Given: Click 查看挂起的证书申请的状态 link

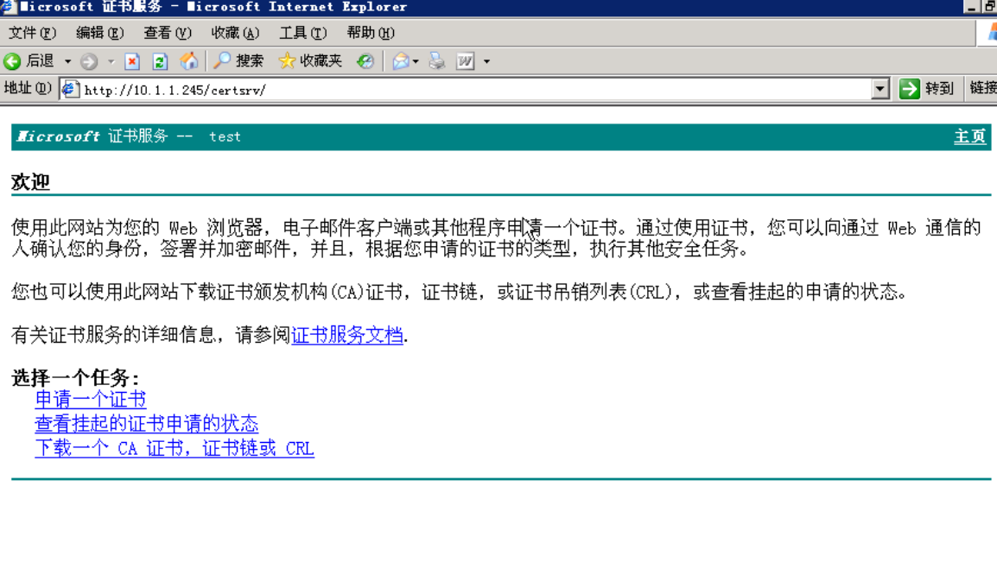Looking at the screenshot, I should 146,424.
